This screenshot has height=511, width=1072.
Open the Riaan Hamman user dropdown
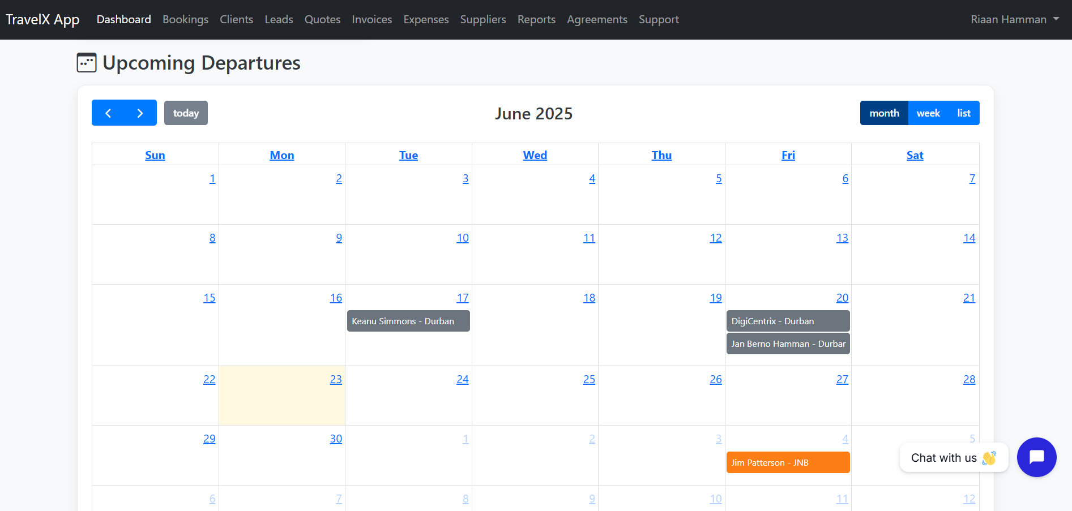tap(1008, 19)
